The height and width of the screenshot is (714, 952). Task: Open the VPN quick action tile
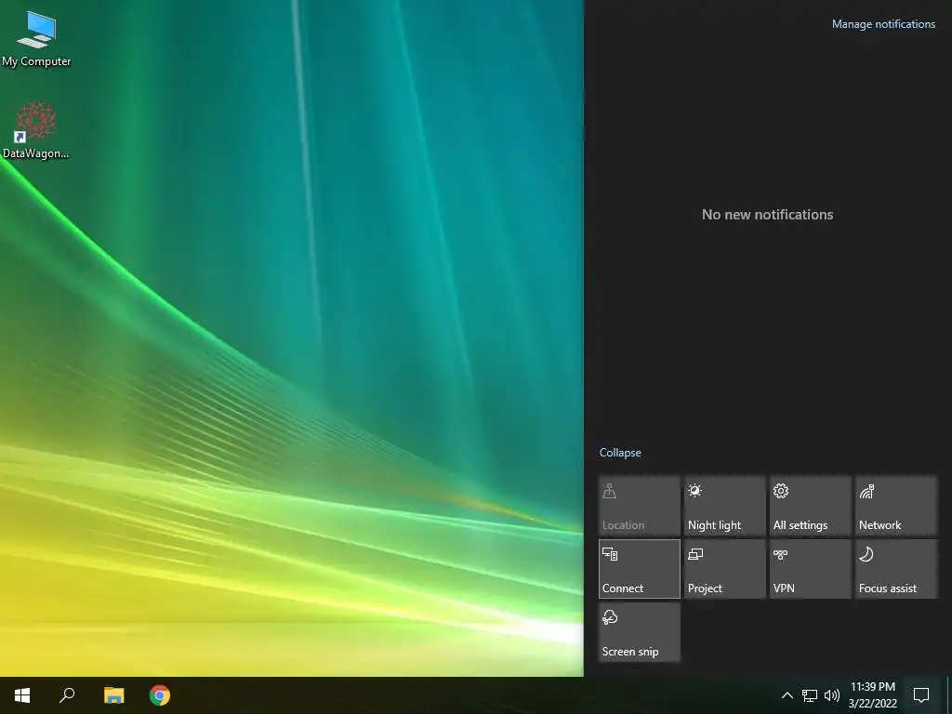point(811,568)
